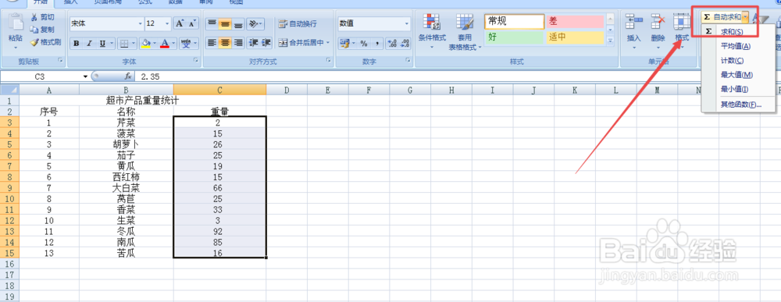The width and height of the screenshot is (781, 302).
Task: Click the increase indent button
Action: coord(266,43)
